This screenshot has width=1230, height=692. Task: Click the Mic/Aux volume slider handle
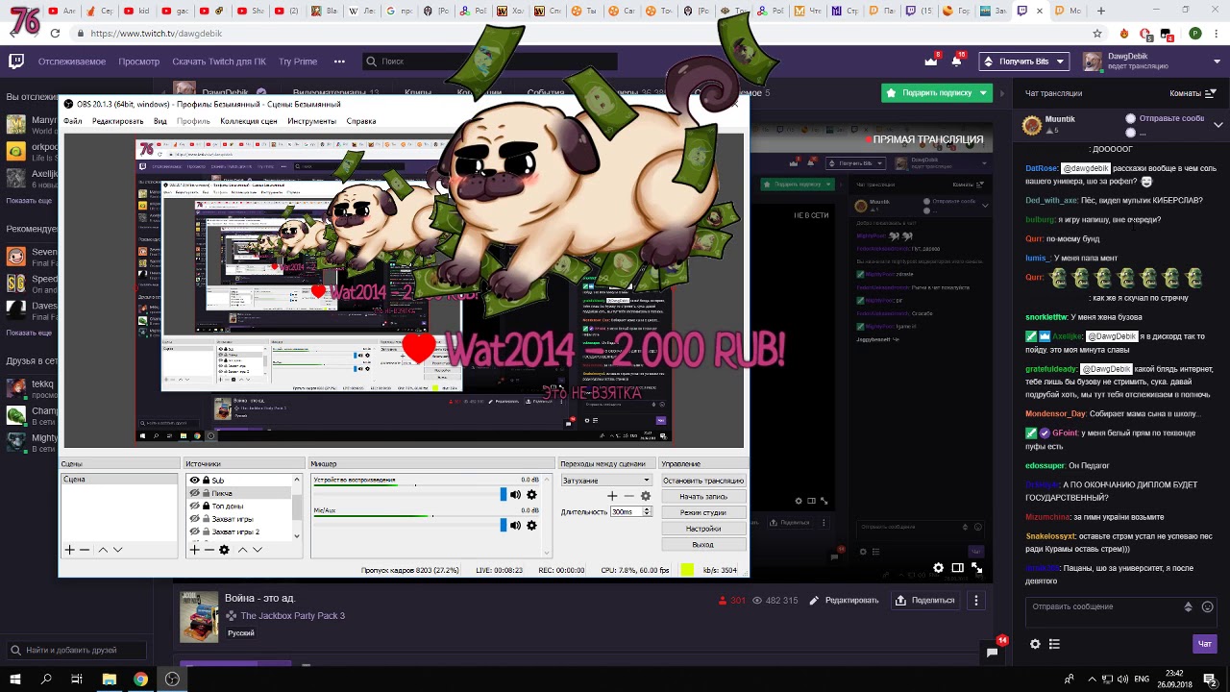point(503,526)
